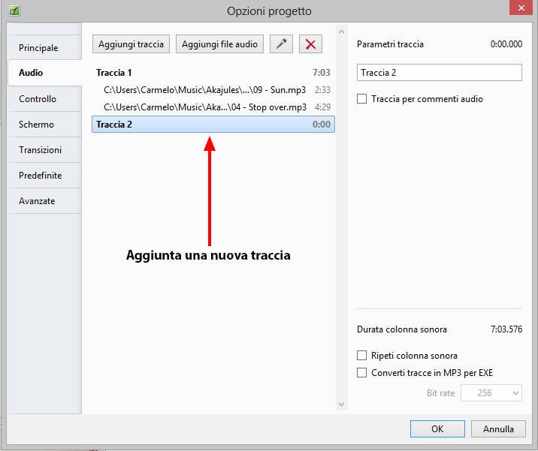This screenshot has height=451, width=538.
Task: Enable Traccia per commenti audio checkbox
Action: tap(362, 99)
